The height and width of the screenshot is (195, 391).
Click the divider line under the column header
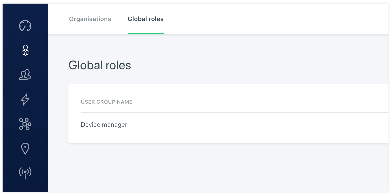click(232, 113)
